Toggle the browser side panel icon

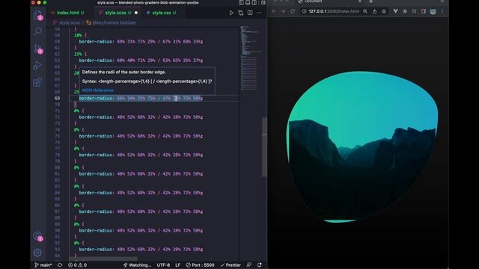point(424,11)
